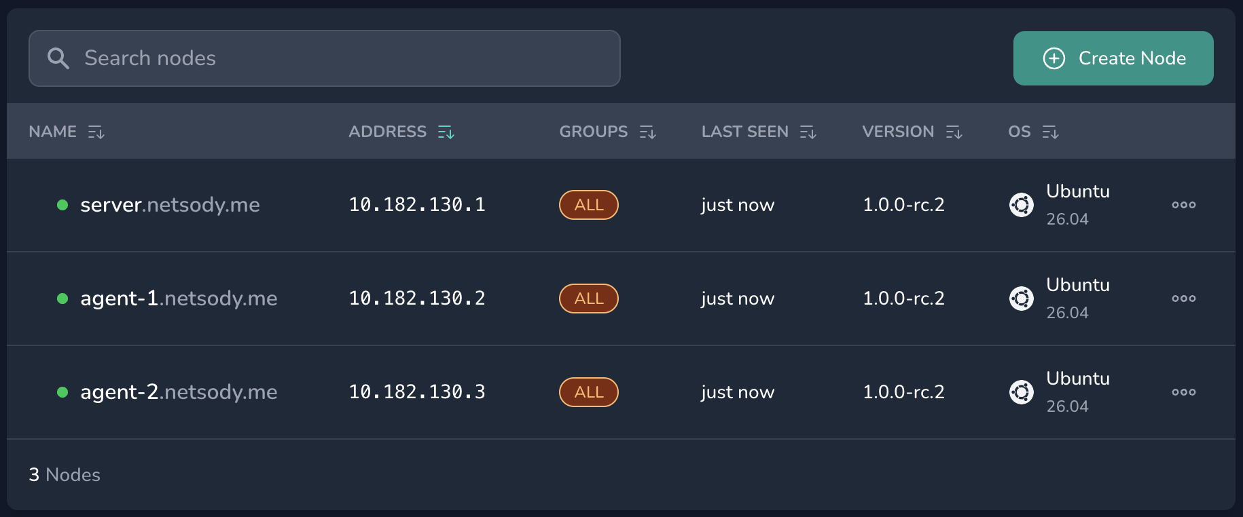Screen dimensions: 1243x517
Task: Click the Create Node button
Action: click(x=1113, y=58)
